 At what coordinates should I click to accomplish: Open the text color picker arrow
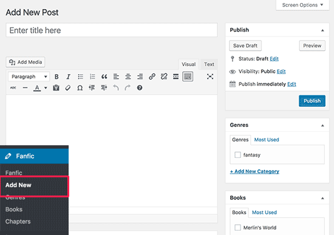[46, 88]
